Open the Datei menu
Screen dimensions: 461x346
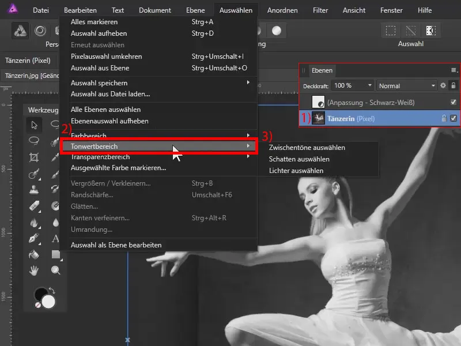pos(41,10)
